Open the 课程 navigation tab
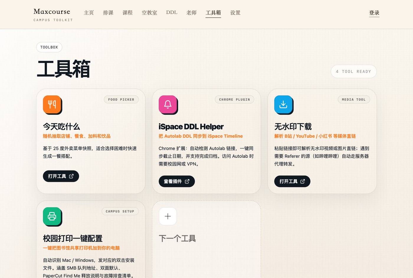The width and height of the screenshot is (413, 278). [x=127, y=13]
